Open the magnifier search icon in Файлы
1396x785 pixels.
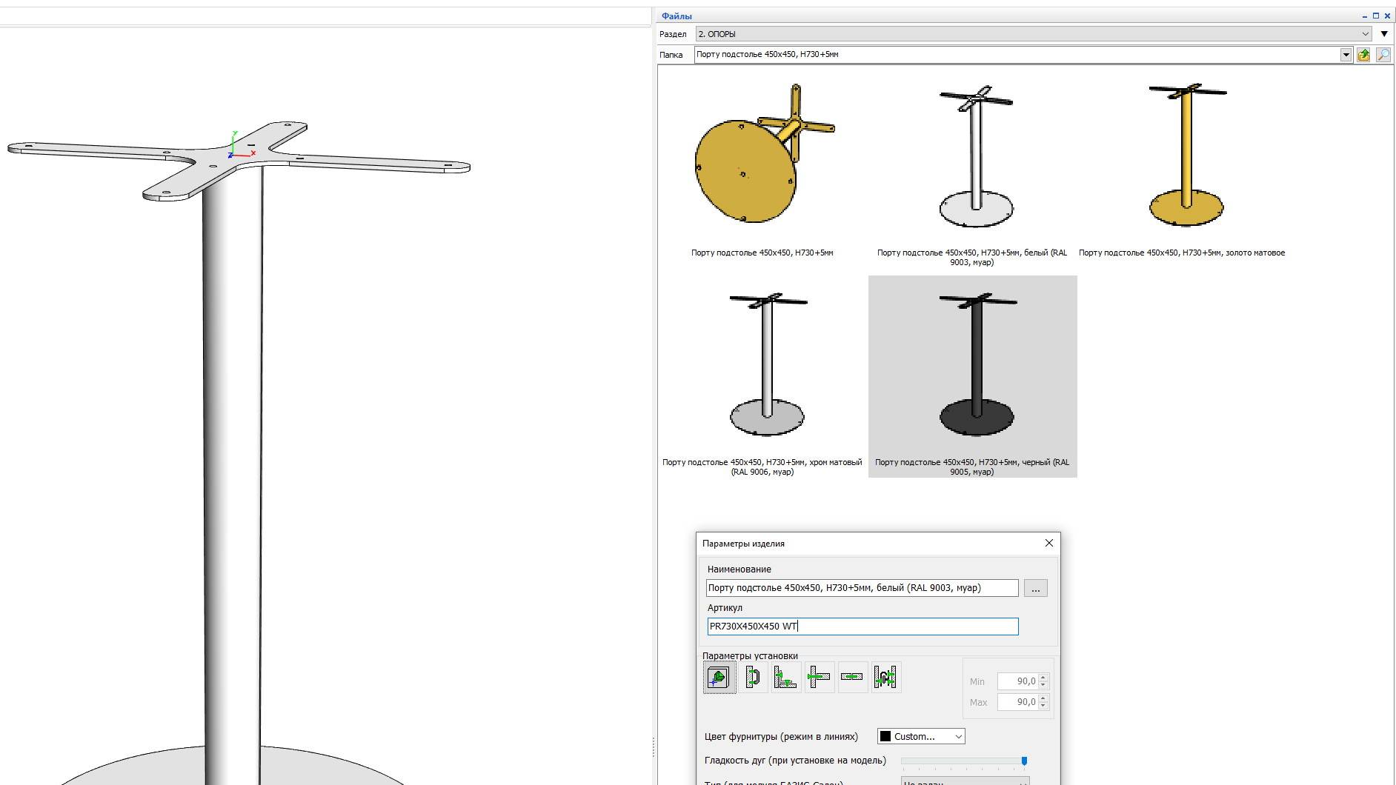click(1383, 55)
